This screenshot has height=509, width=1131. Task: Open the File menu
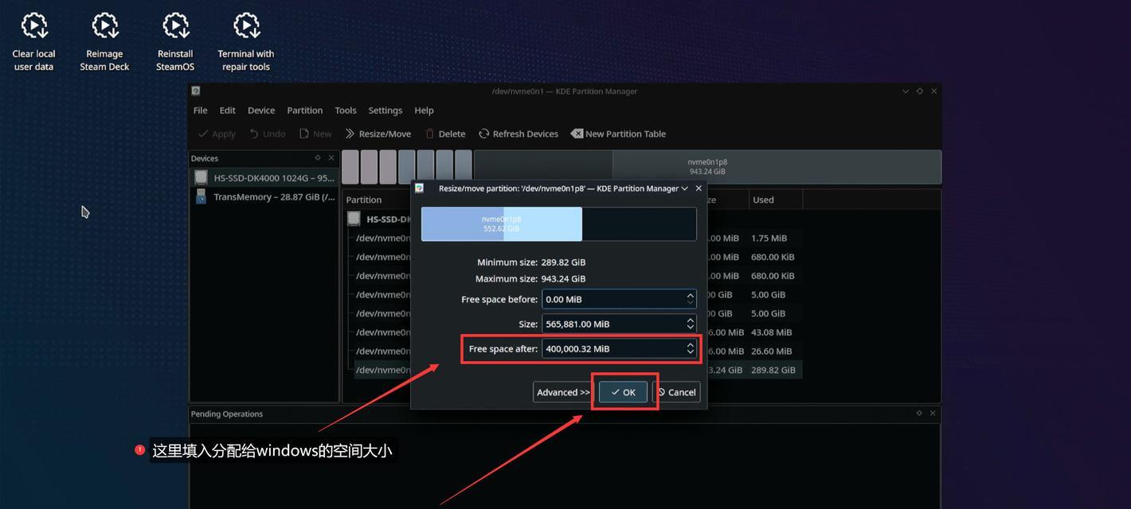pos(201,111)
